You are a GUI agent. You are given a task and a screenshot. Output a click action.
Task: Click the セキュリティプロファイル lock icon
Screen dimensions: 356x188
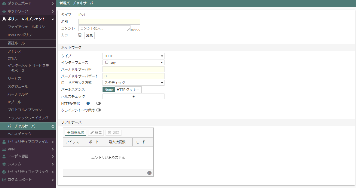[x=4, y=142]
